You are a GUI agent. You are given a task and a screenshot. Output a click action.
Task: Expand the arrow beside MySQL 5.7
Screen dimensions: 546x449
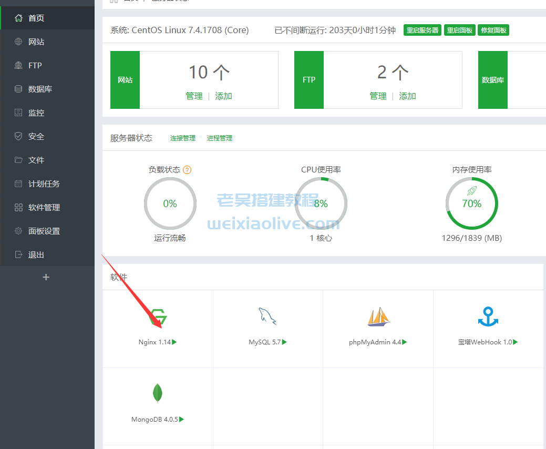point(284,342)
